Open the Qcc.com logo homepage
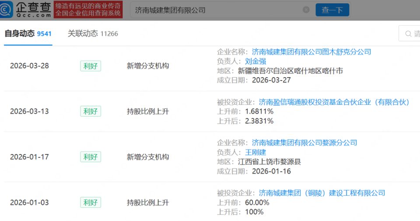 [x=26, y=9]
